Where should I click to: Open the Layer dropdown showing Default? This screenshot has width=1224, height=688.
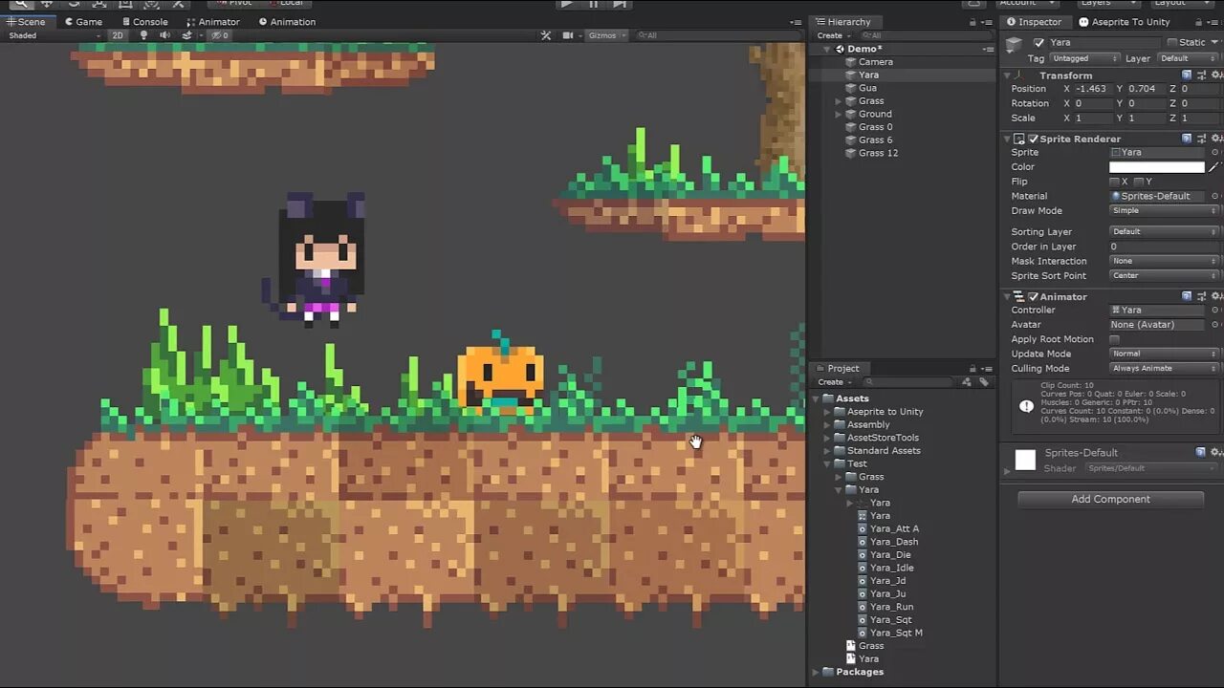[x=1186, y=58]
